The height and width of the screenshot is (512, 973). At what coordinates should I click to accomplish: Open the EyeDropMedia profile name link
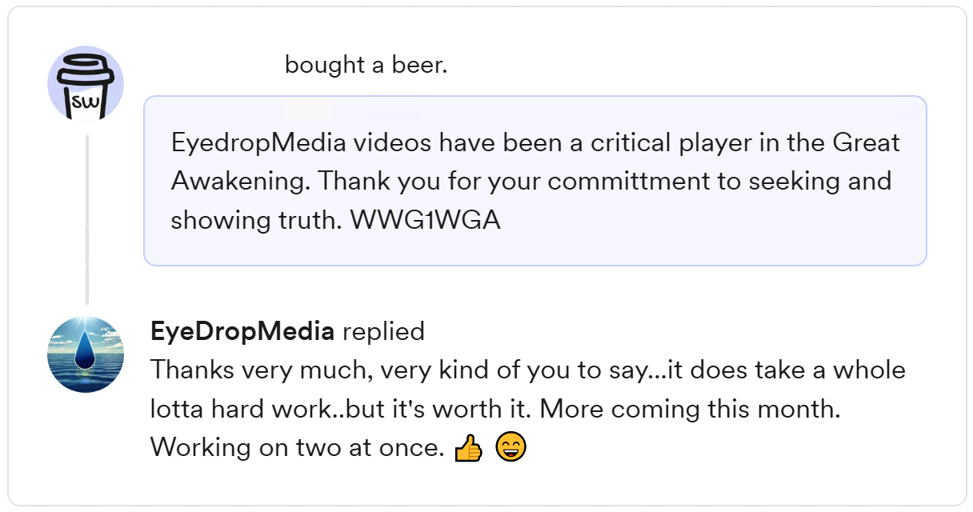[x=242, y=331]
